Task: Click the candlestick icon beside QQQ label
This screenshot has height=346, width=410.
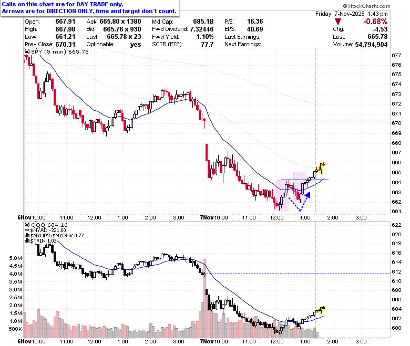Action: coord(27,225)
